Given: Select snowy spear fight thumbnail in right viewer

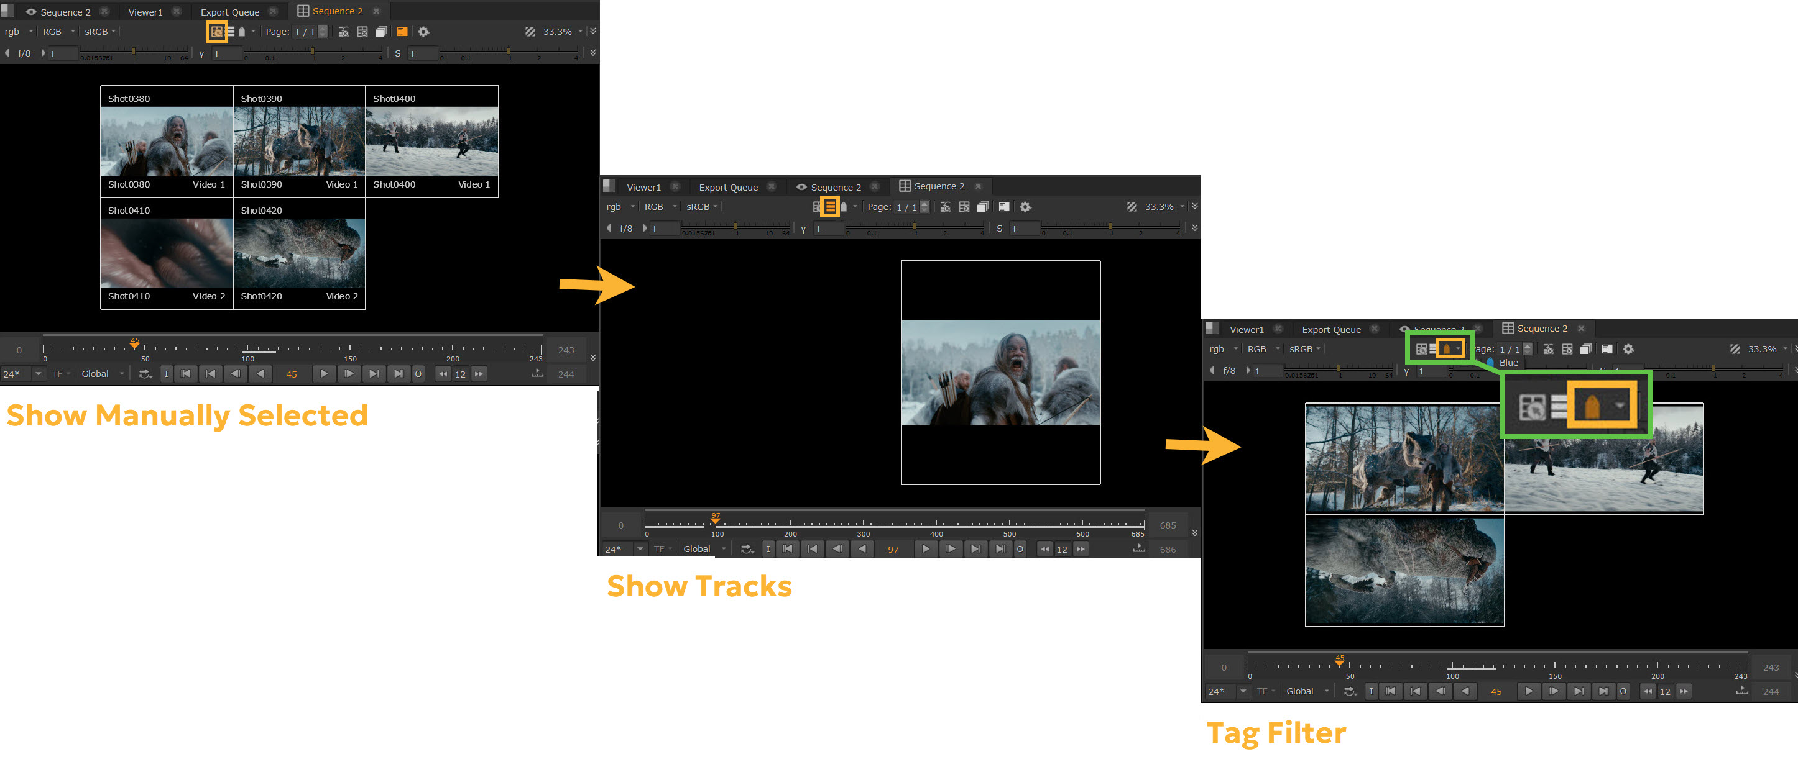Looking at the screenshot, I should click(x=1603, y=460).
